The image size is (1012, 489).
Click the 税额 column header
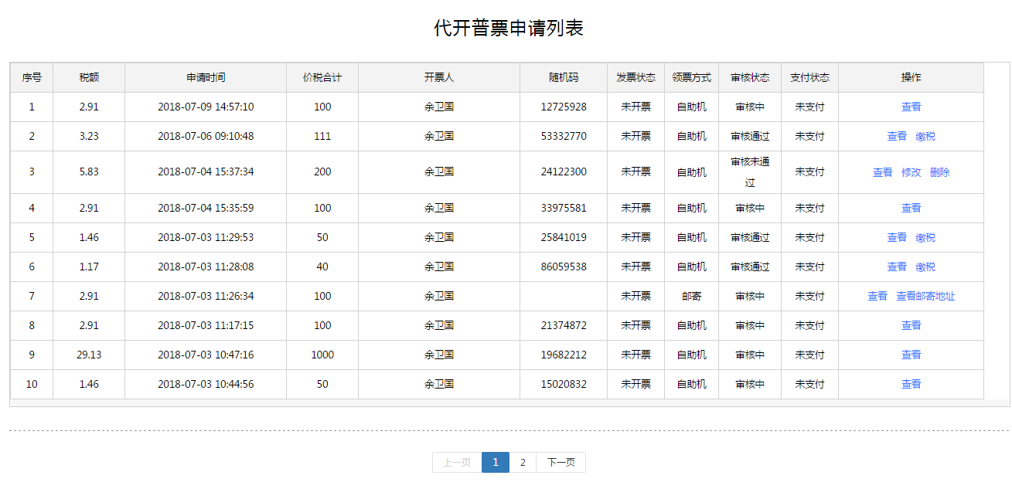point(89,77)
